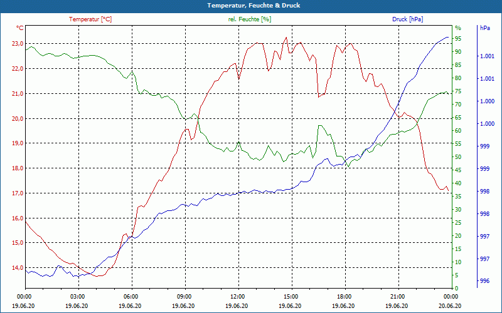Screen dimensions: 502x313
Task: Click the blue 'hPa' axis unit label
Action: (x=485, y=28)
